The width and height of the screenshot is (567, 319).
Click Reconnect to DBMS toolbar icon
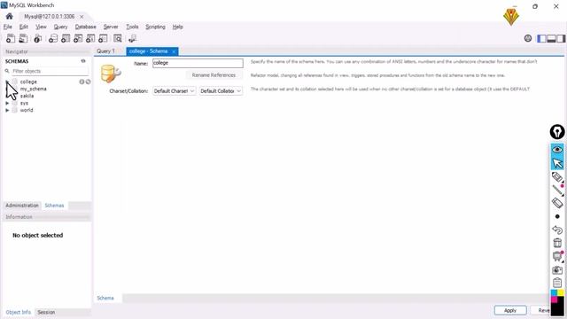coord(132,38)
